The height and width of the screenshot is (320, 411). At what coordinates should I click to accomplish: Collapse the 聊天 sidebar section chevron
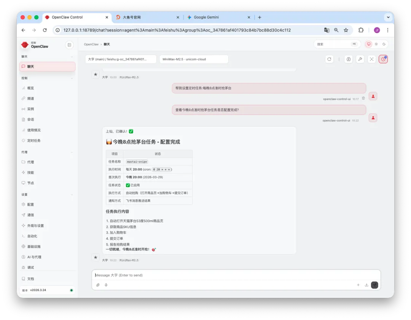click(x=72, y=57)
